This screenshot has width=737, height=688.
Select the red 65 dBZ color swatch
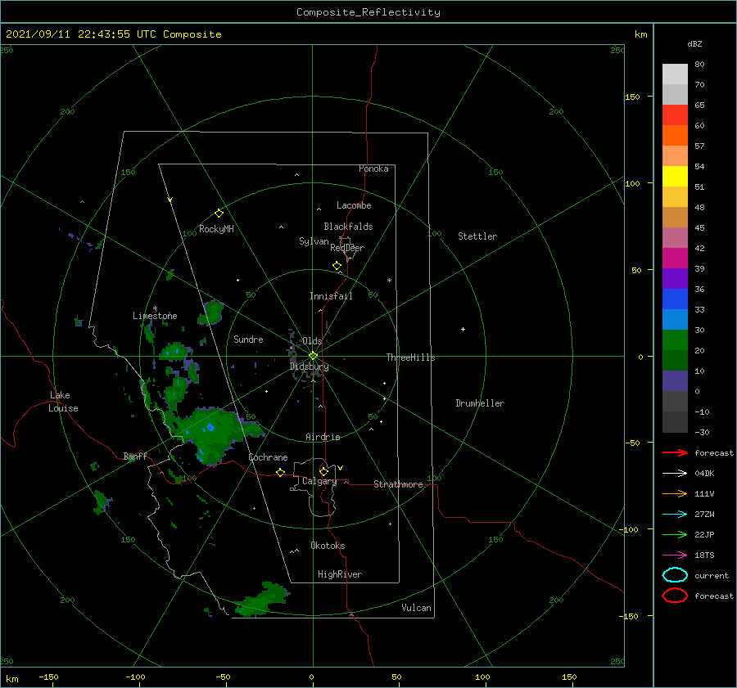pos(675,115)
